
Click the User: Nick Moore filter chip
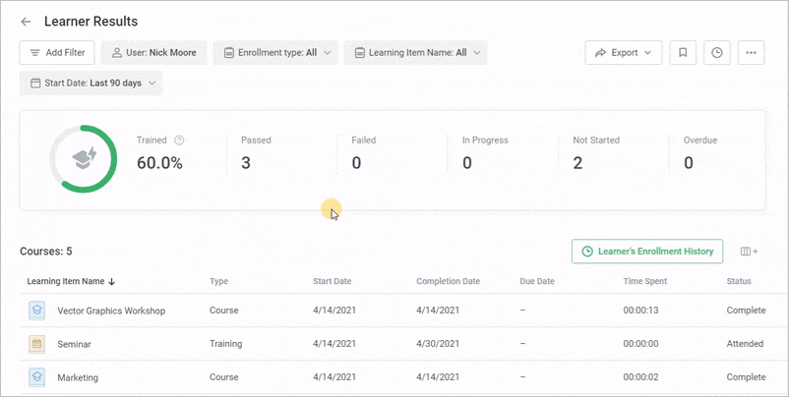(x=154, y=53)
